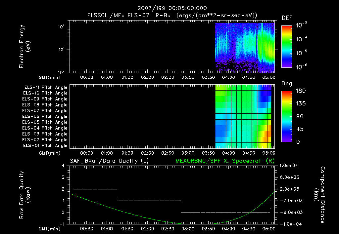
Task: Click the DEF color bar legend
Action: click(x=287, y=46)
